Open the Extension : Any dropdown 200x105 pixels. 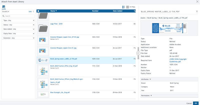click(18, 38)
